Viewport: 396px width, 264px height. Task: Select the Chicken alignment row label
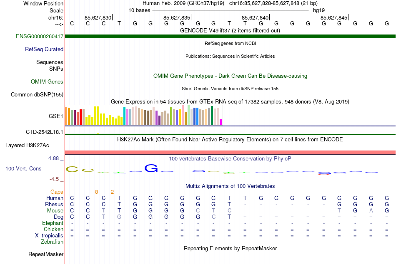pyautogui.click(x=53, y=229)
